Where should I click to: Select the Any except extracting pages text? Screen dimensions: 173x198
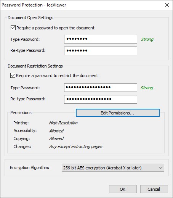[76, 146]
